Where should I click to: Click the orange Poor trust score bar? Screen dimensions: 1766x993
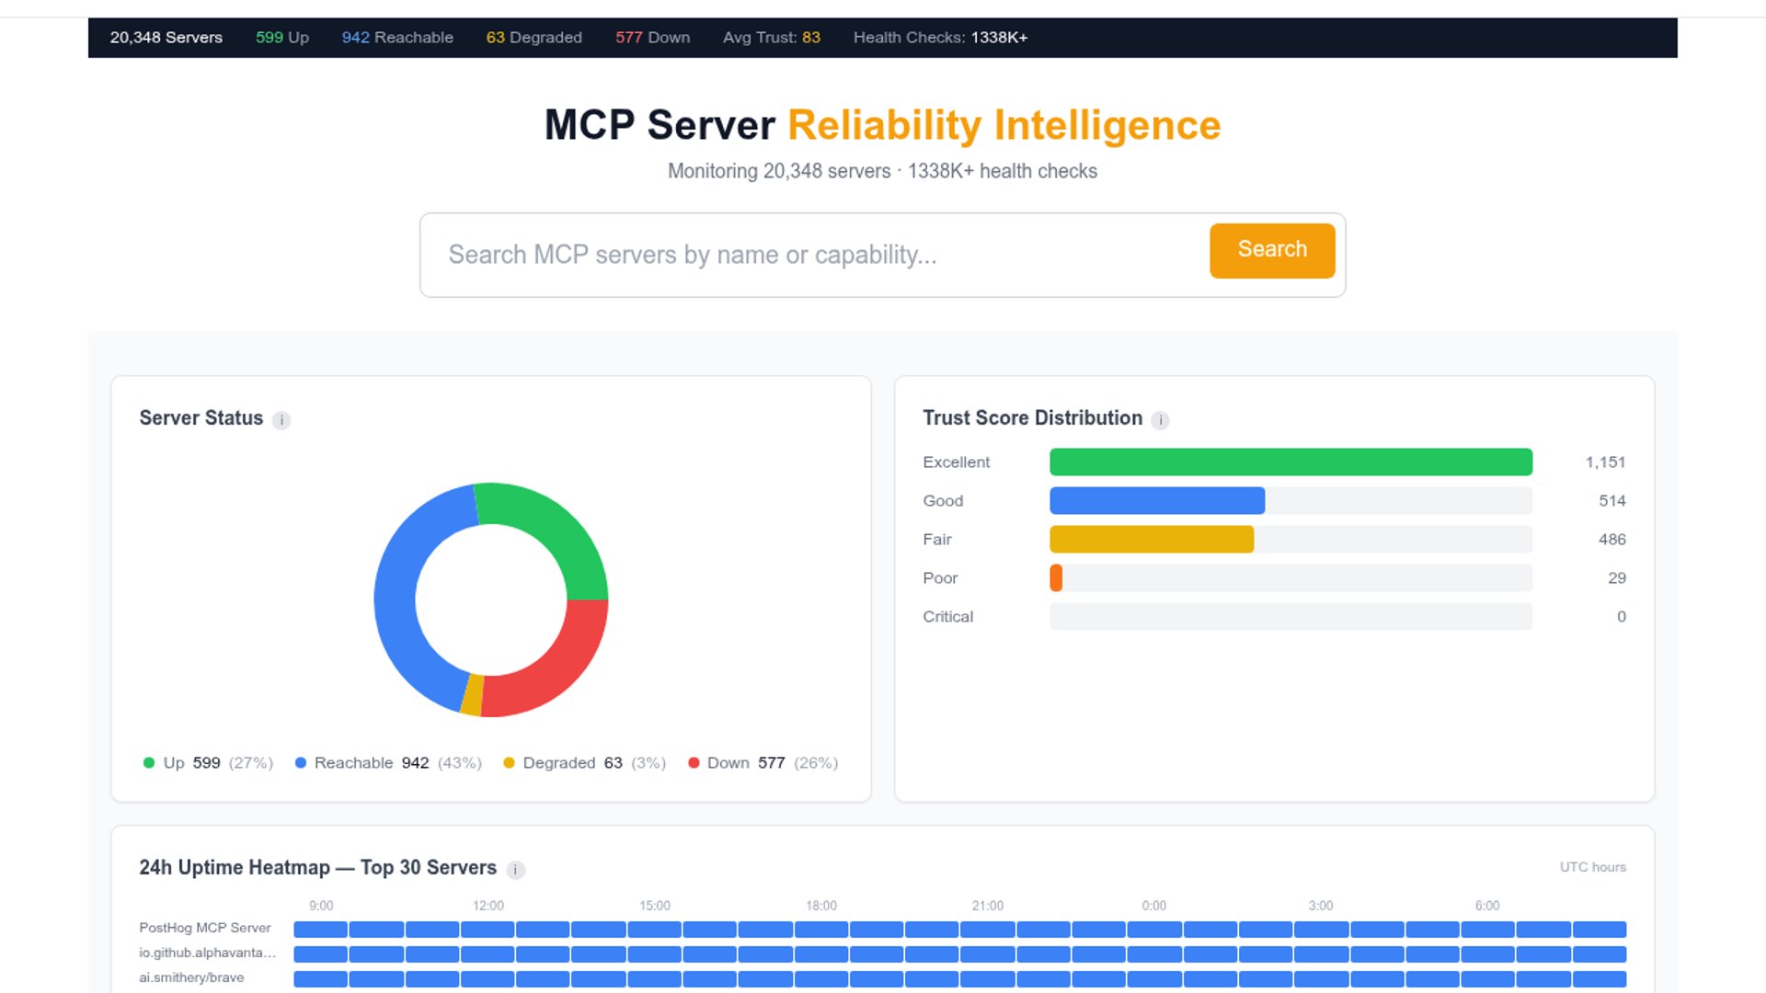(1056, 578)
